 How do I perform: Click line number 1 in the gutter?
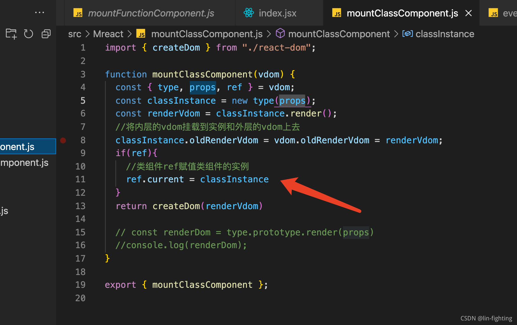83,48
